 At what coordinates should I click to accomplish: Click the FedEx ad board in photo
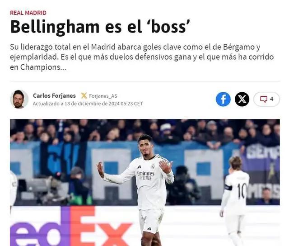(72, 226)
